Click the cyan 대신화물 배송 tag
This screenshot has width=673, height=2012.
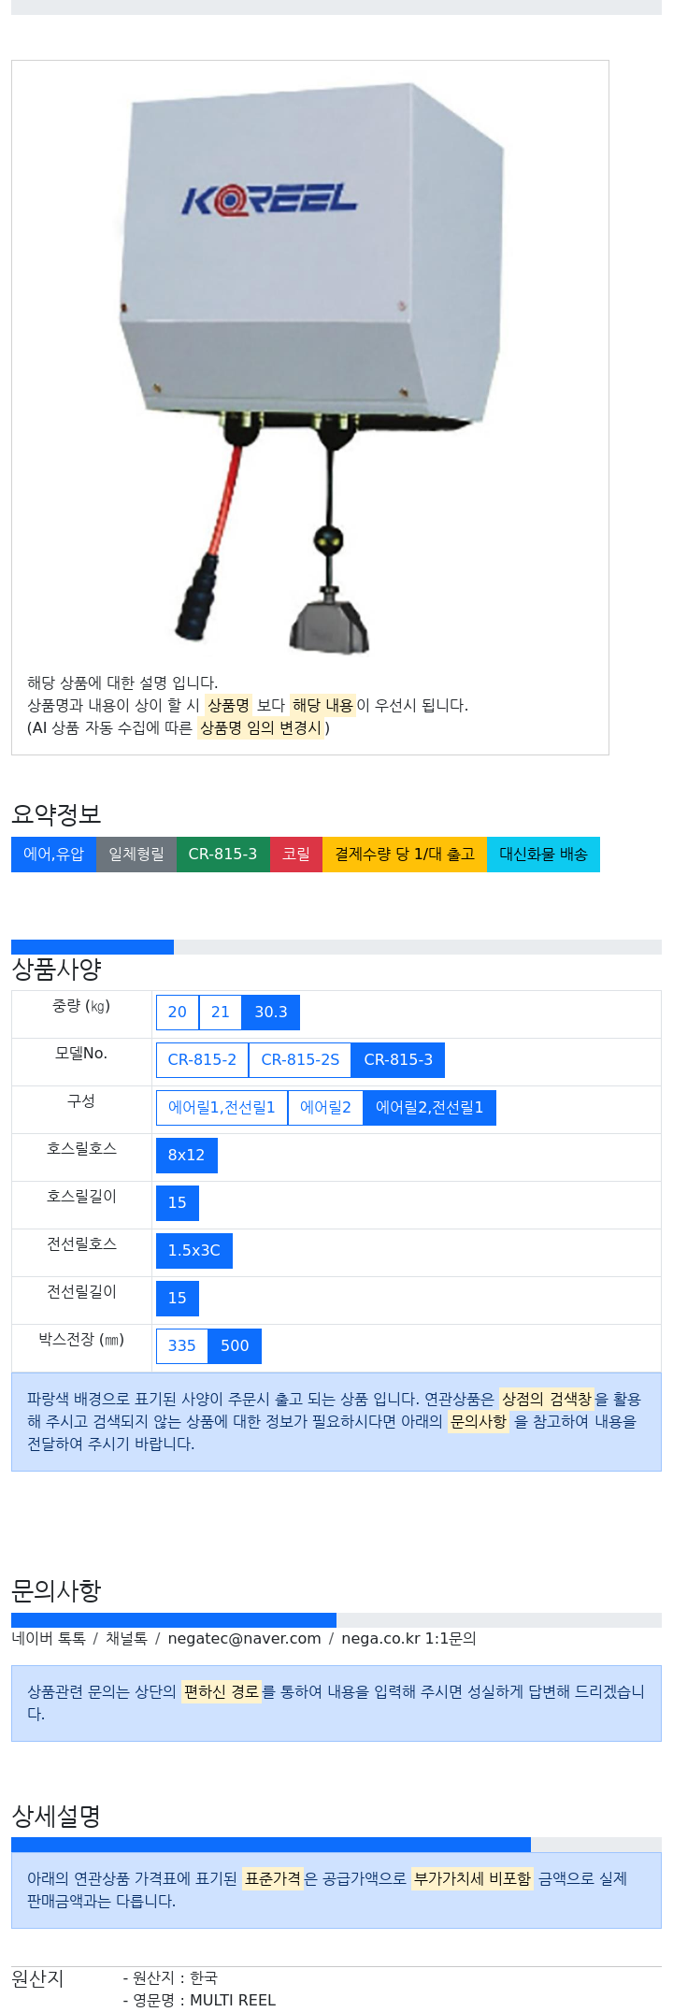[543, 855]
